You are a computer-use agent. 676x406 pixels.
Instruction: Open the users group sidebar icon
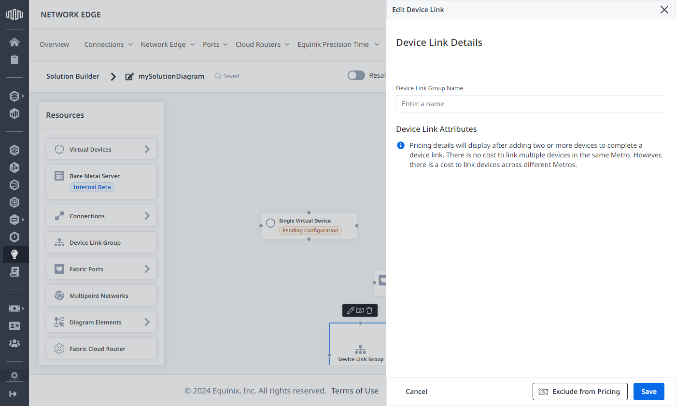[14, 343]
